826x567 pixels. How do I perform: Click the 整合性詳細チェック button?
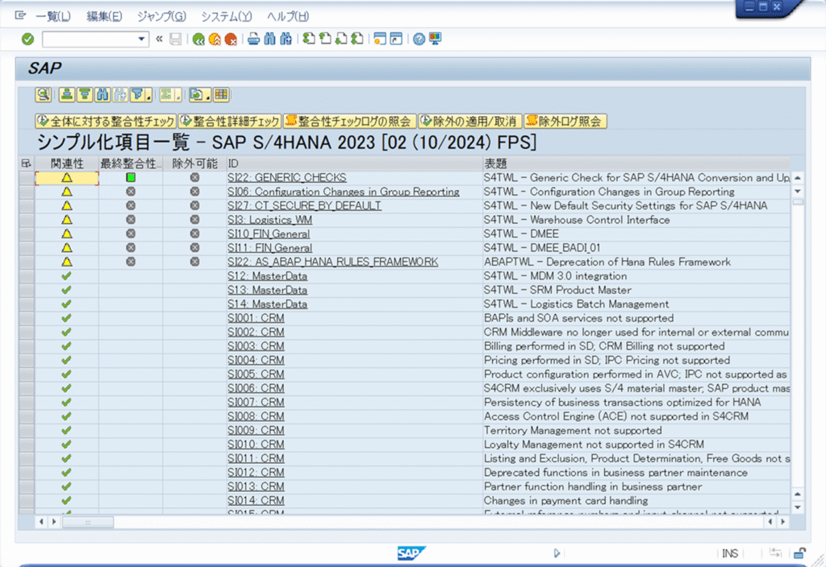(230, 122)
